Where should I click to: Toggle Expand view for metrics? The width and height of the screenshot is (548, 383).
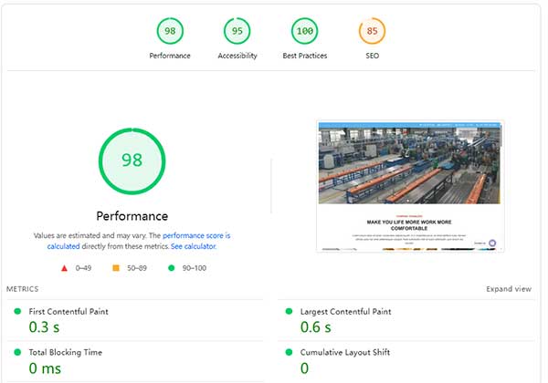(509, 289)
